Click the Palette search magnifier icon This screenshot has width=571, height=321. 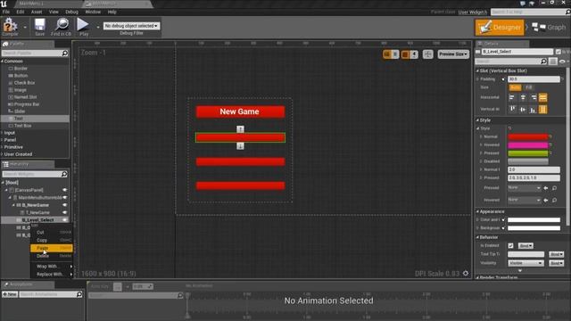point(65,53)
